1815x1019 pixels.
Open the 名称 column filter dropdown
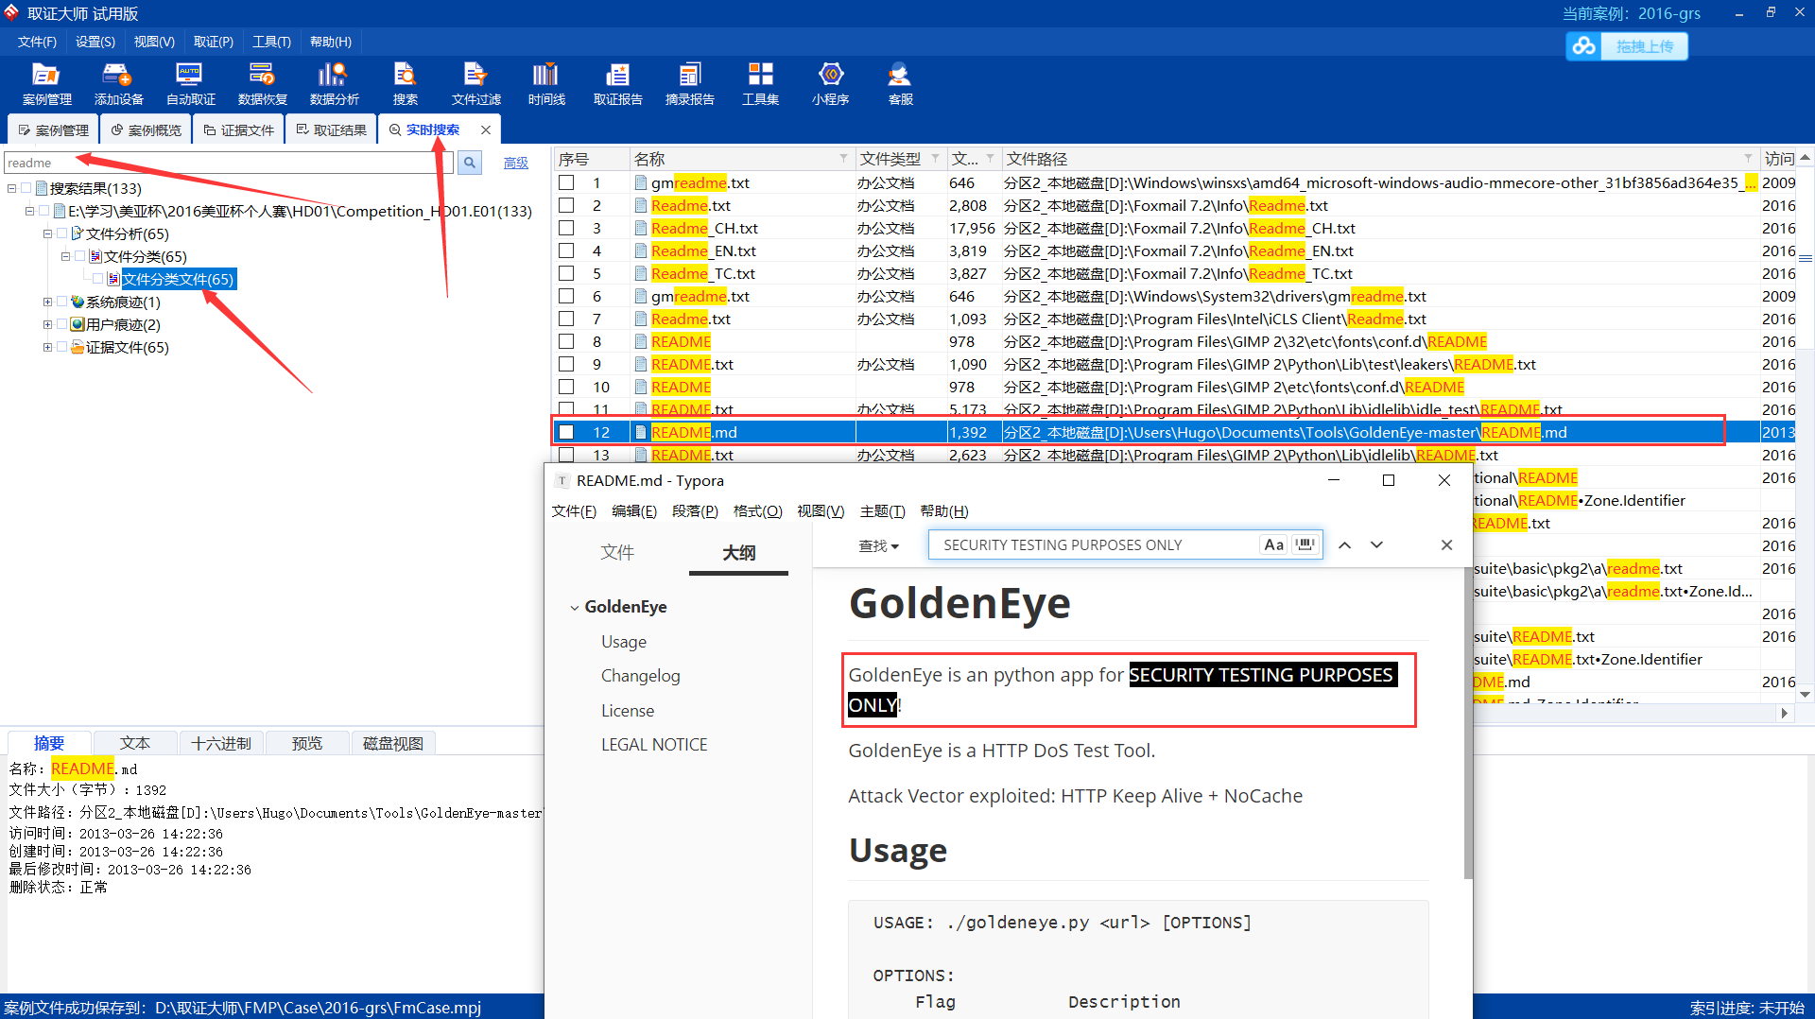point(843,159)
